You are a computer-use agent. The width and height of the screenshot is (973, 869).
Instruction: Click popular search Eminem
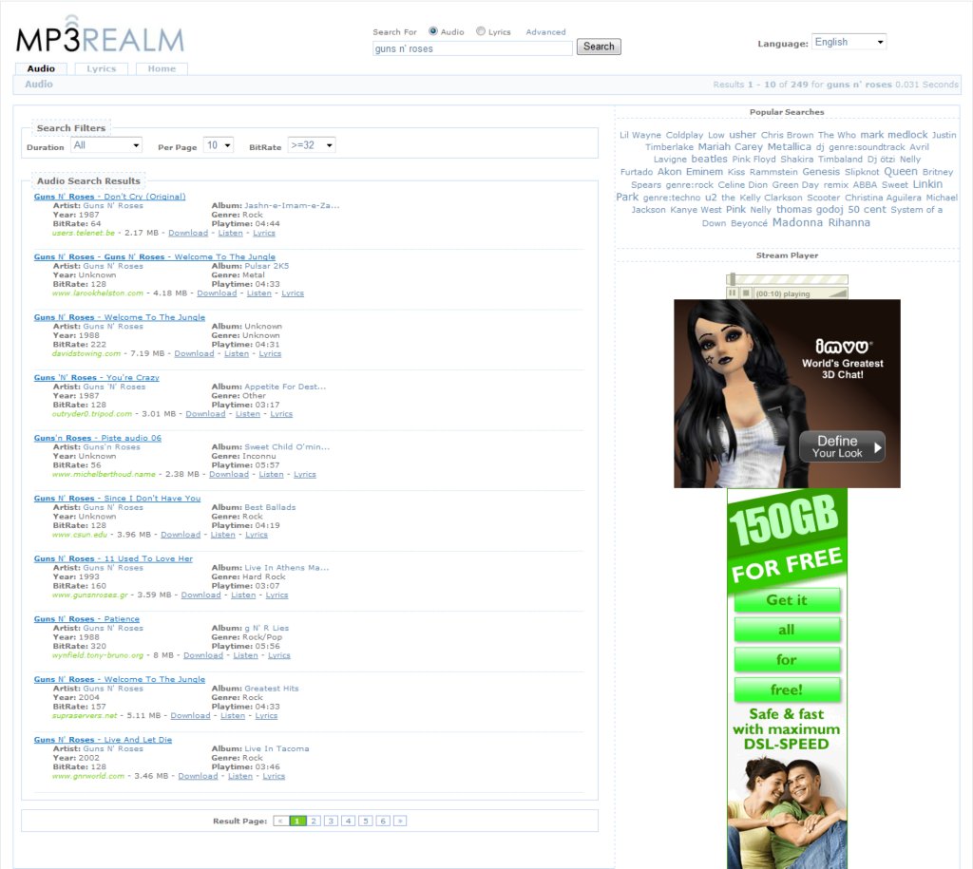click(x=704, y=172)
